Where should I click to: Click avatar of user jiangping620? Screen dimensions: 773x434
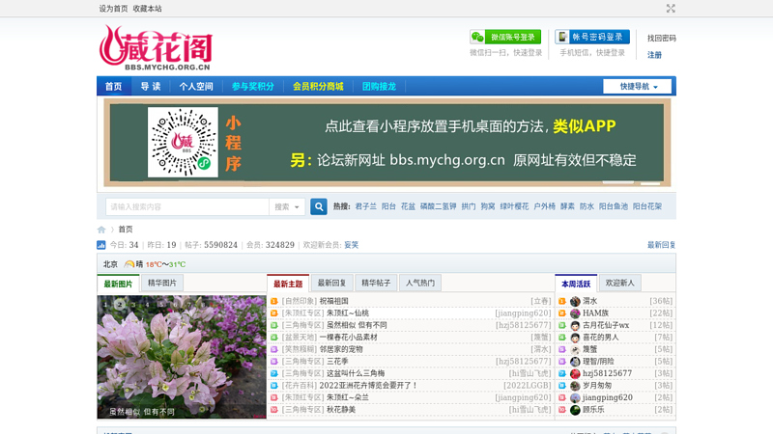tap(575, 397)
